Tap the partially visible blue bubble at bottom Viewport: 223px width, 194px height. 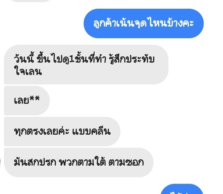coord(182,189)
